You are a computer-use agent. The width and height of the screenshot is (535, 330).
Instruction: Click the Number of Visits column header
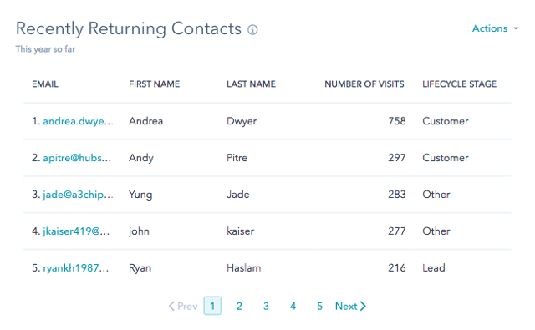(x=364, y=84)
